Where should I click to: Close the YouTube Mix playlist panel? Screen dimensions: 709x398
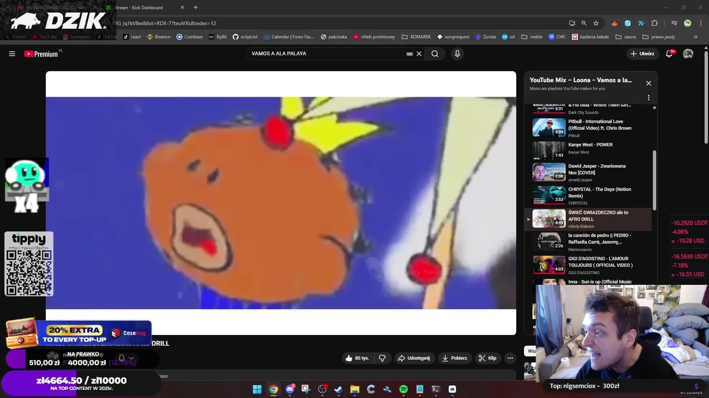649,83
